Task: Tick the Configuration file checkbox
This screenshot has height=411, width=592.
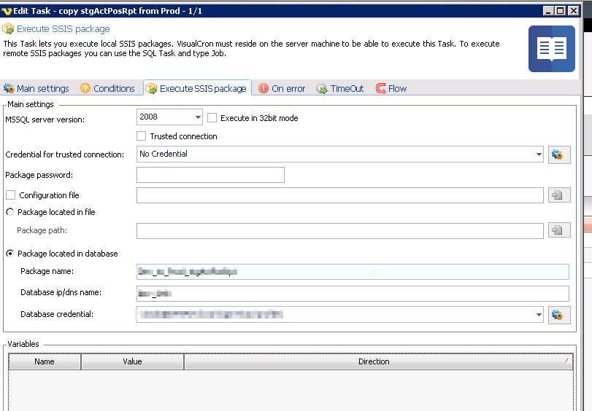Action: [x=10, y=195]
